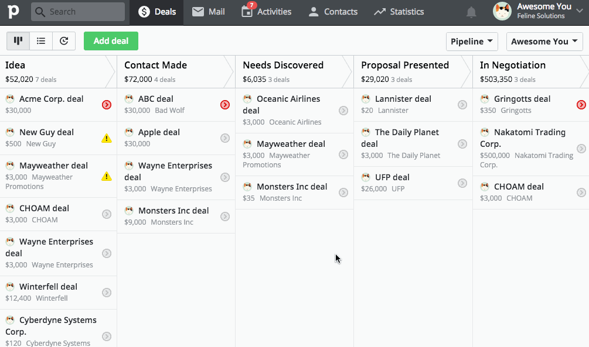Open the Contacts tab
This screenshot has height=347, width=589.
click(332, 12)
